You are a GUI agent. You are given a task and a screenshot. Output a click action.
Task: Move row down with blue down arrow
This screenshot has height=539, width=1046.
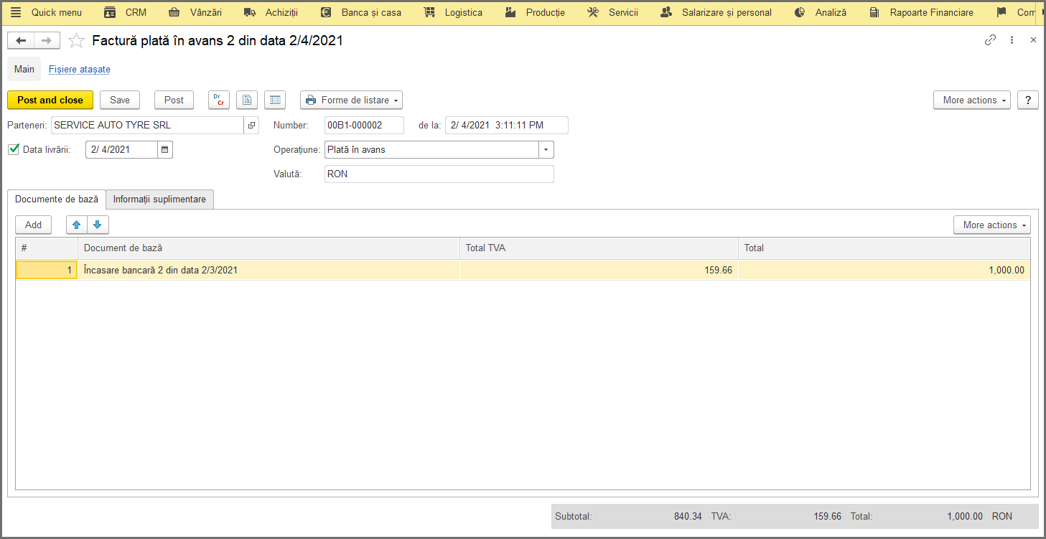[98, 225]
